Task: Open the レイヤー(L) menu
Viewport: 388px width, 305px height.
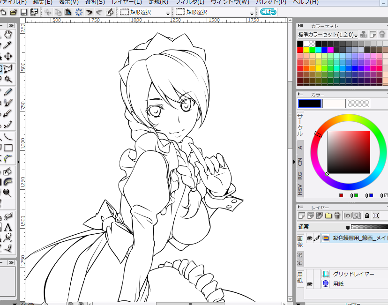Action: (127, 2)
